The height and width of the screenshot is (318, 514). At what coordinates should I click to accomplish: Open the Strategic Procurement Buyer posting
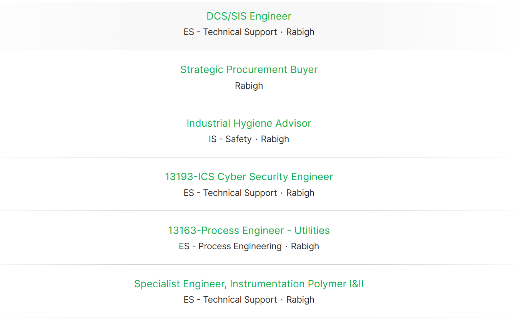(249, 70)
